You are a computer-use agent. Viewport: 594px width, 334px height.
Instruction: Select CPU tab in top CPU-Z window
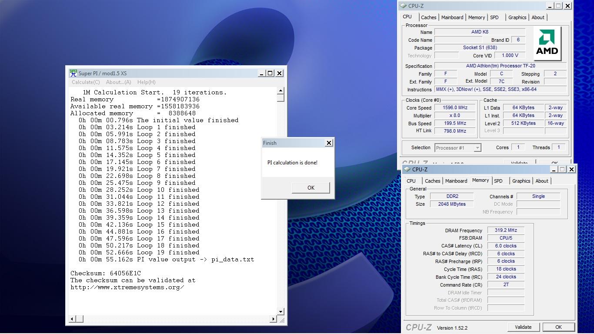pyautogui.click(x=407, y=17)
